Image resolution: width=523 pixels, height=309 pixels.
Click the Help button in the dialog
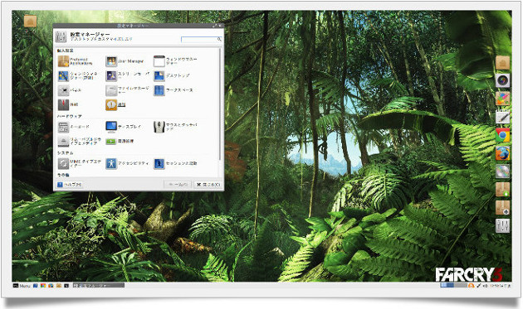(70, 185)
